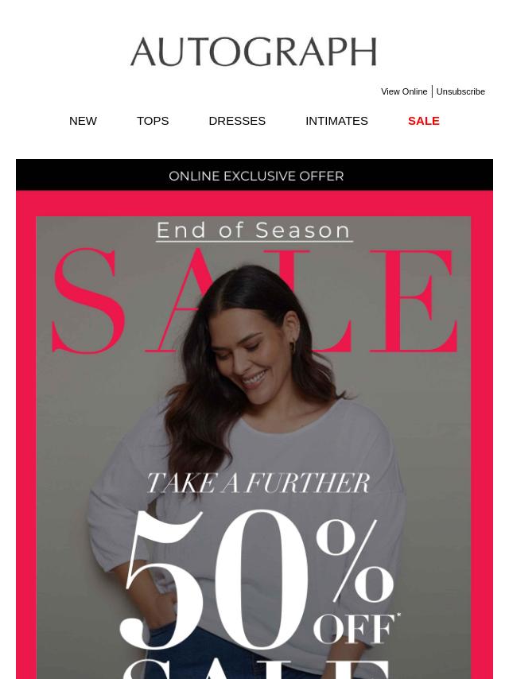Open the View Online link
Viewport: 509px width, 679px height.
tap(404, 91)
